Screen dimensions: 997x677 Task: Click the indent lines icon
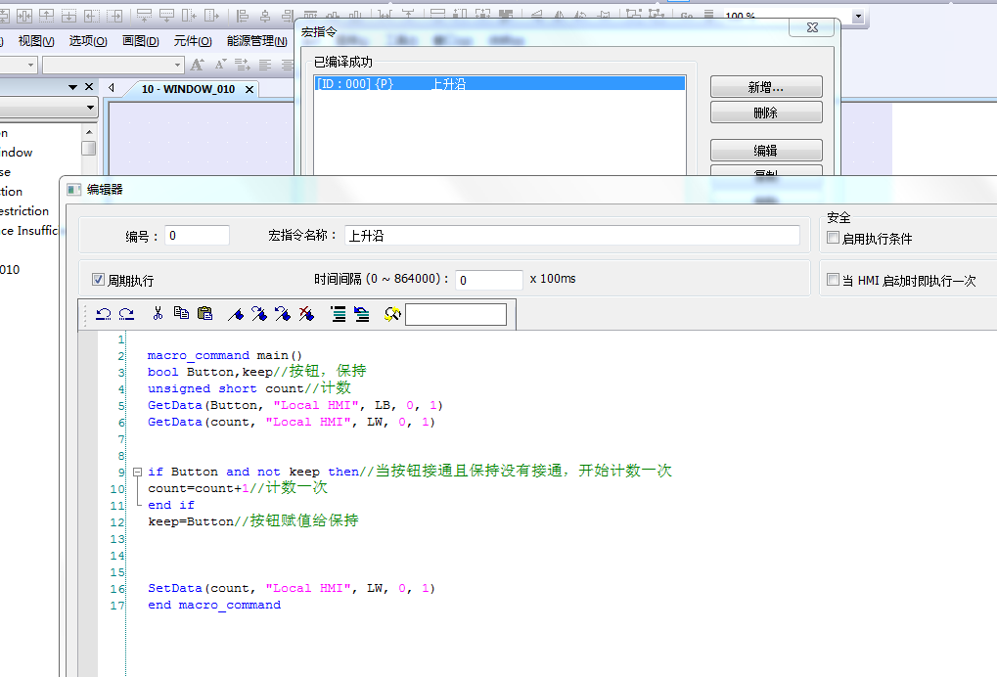338,314
